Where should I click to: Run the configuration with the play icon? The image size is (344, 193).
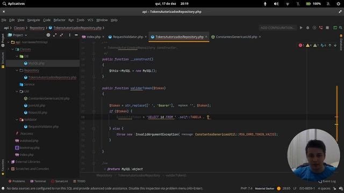(x=301, y=28)
